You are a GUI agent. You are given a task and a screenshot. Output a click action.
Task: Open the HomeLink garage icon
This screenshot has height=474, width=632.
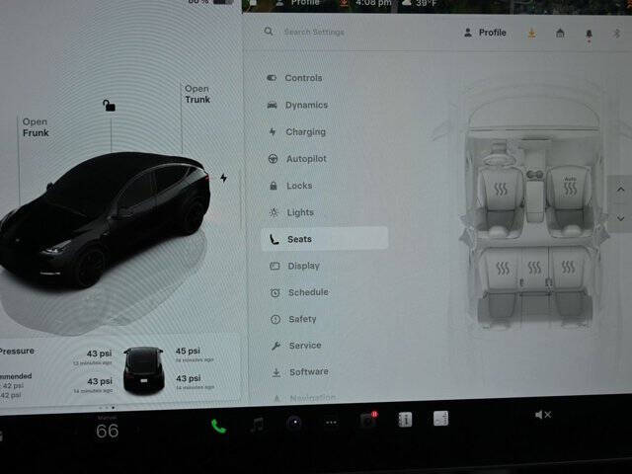click(x=560, y=33)
